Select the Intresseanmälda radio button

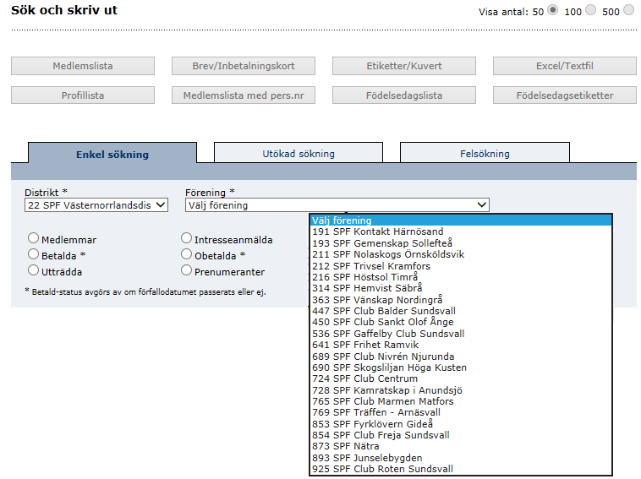click(x=186, y=238)
